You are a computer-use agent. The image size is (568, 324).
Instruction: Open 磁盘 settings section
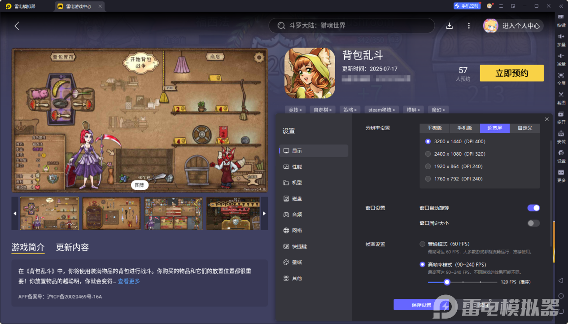[314, 198]
